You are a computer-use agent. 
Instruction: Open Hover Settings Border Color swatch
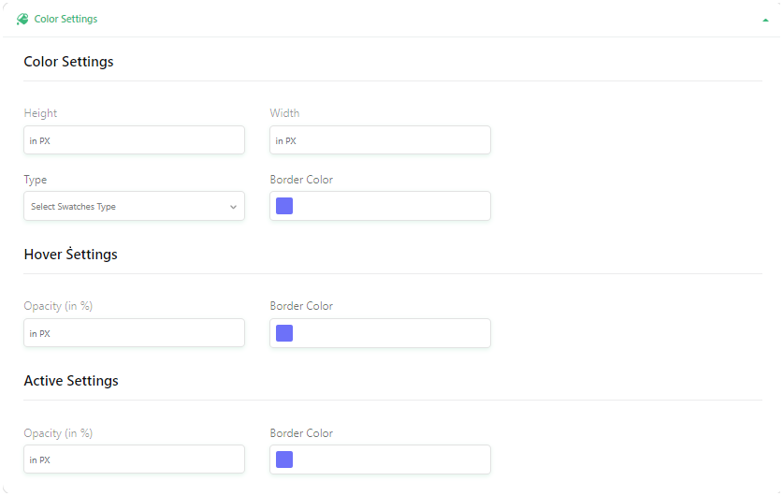click(284, 333)
